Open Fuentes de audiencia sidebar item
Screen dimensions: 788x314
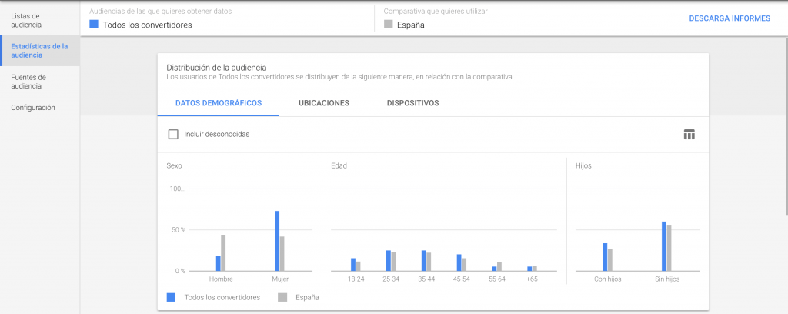pyautogui.click(x=28, y=82)
